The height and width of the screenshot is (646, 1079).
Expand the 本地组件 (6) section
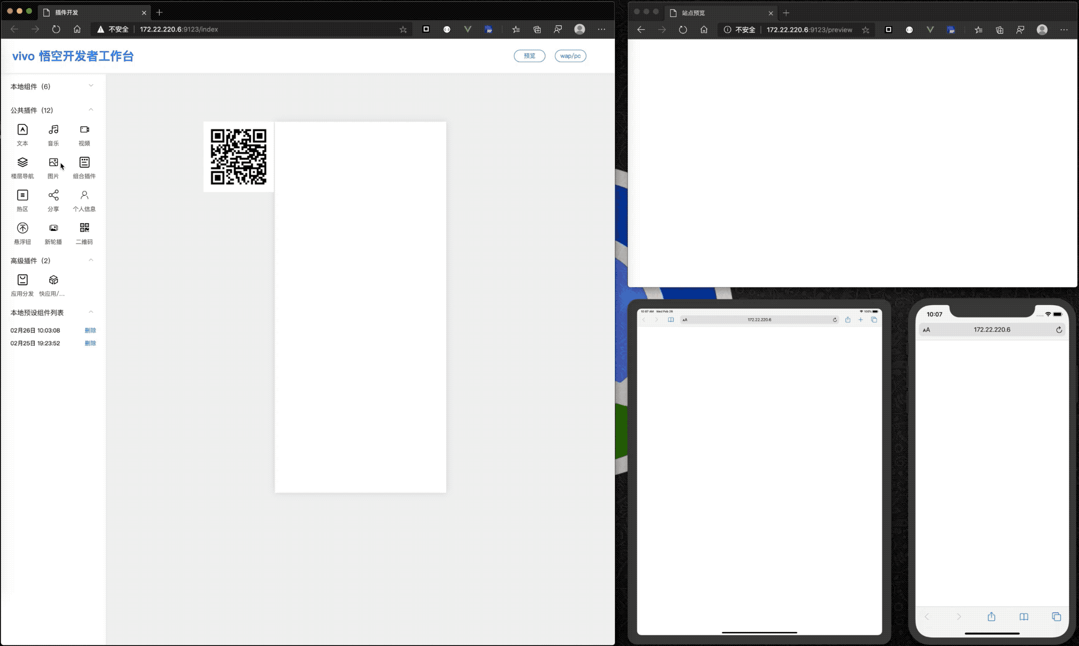[x=91, y=86]
